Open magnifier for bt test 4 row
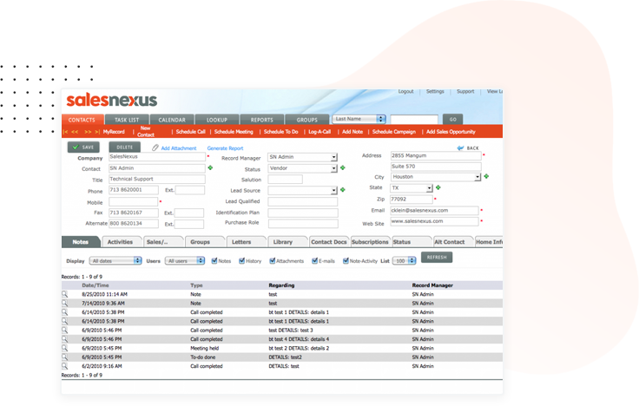 (65, 339)
